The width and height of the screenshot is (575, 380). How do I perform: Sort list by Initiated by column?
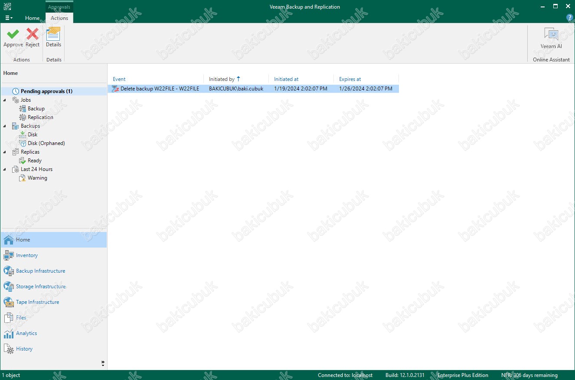222,79
